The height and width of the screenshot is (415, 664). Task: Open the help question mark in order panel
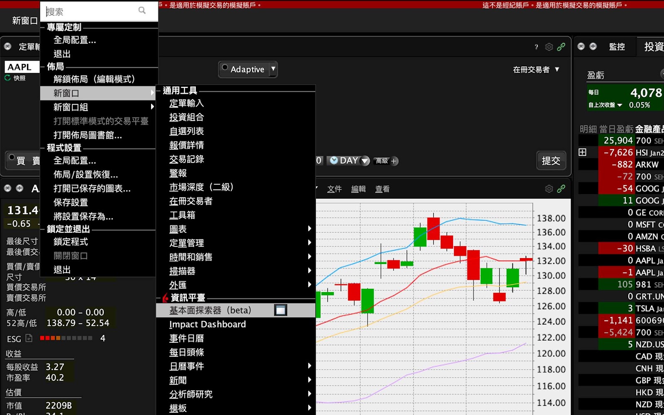536,47
